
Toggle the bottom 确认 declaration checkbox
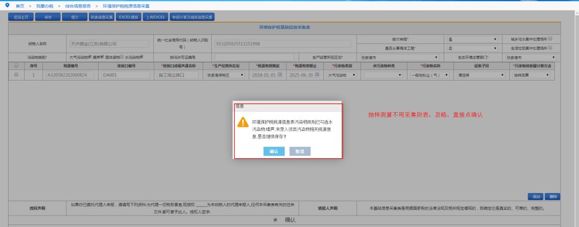click(275, 220)
